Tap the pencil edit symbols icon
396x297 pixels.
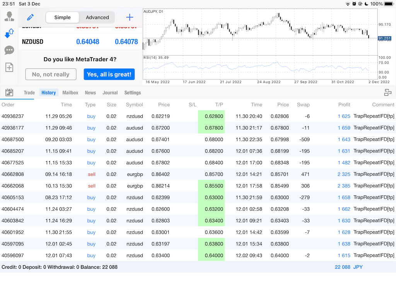pos(30,17)
